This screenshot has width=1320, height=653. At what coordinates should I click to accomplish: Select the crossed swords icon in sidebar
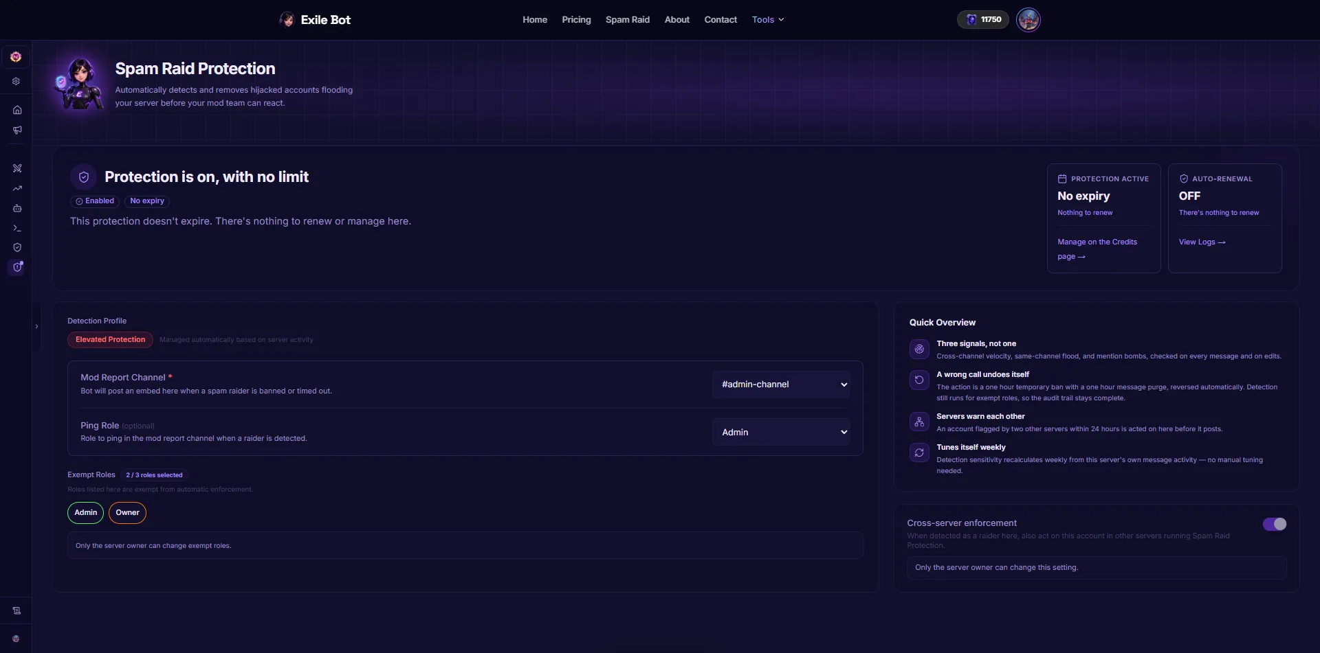point(17,168)
